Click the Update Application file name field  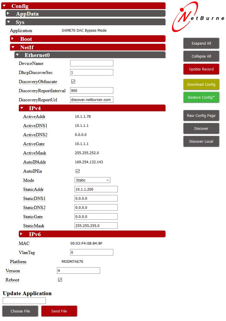pyautogui.click(x=24, y=301)
